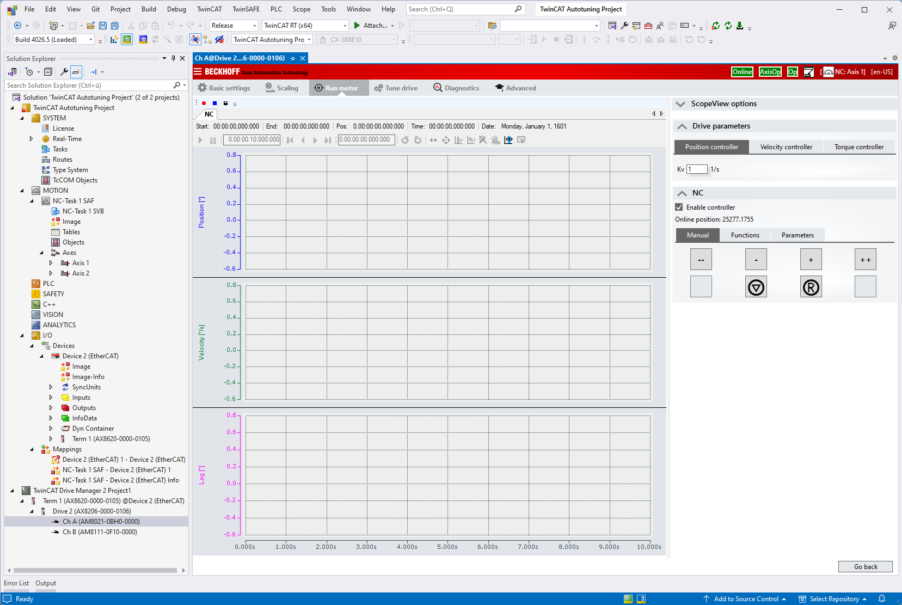Viewport: 902px width, 605px height.
Task: Toggle the Enable controller checkbox
Action: (x=679, y=207)
